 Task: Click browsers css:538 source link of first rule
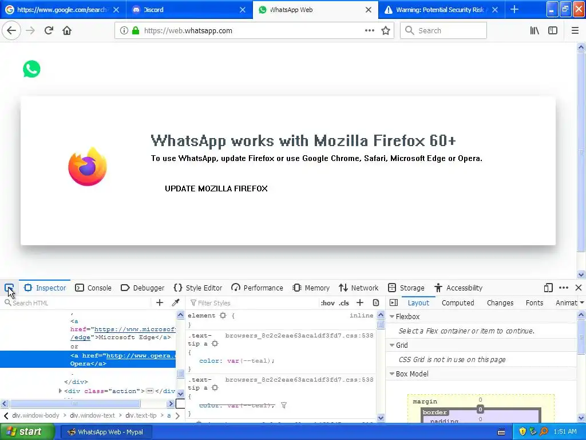299,335
